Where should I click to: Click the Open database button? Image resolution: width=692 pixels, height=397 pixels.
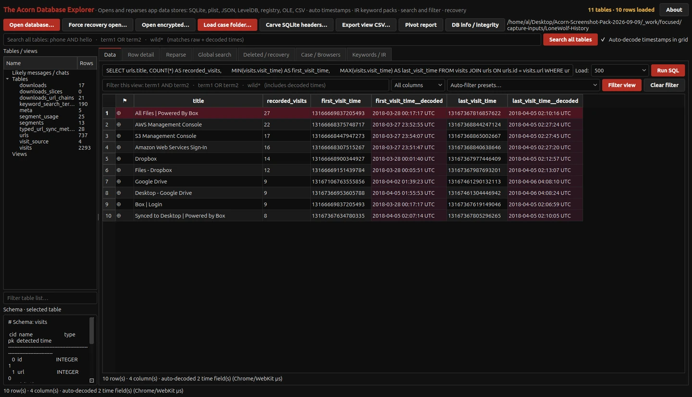tap(32, 25)
